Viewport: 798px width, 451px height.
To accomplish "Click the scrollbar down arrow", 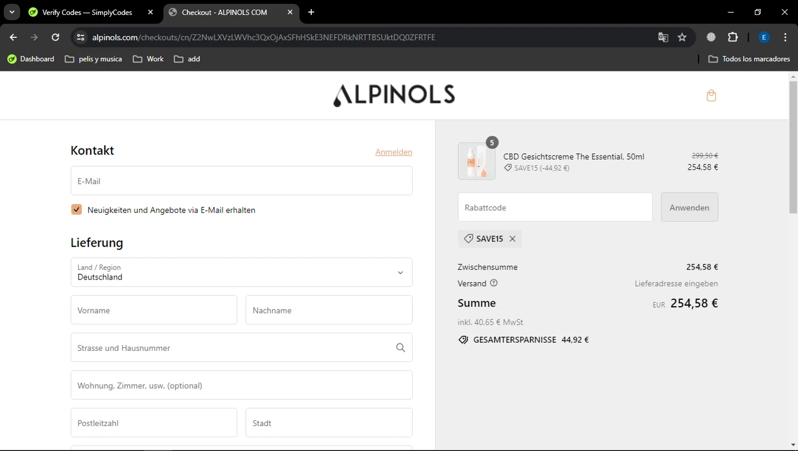I will pos(793,445).
